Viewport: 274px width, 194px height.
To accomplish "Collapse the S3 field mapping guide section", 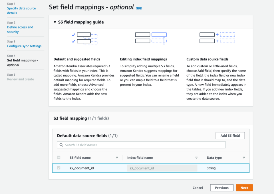I will click(55, 22).
